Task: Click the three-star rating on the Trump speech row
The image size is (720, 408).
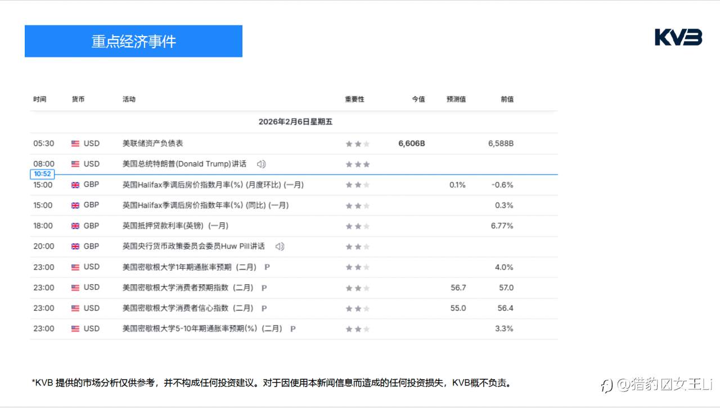Action: pyautogui.click(x=358, y=164)
